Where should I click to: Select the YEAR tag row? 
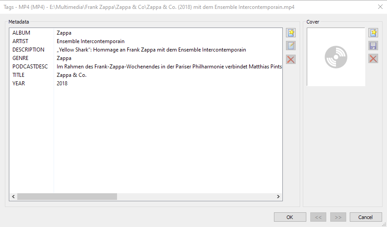tap(146, 84)
